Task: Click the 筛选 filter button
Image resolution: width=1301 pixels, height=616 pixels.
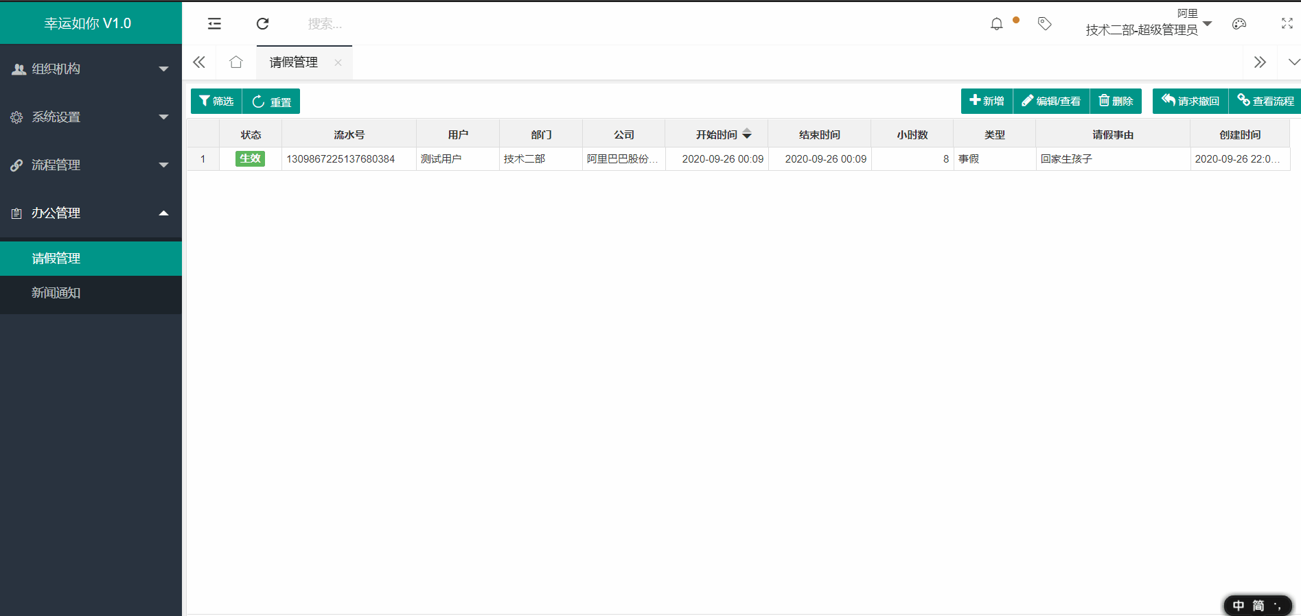Action: click(216, 101)
